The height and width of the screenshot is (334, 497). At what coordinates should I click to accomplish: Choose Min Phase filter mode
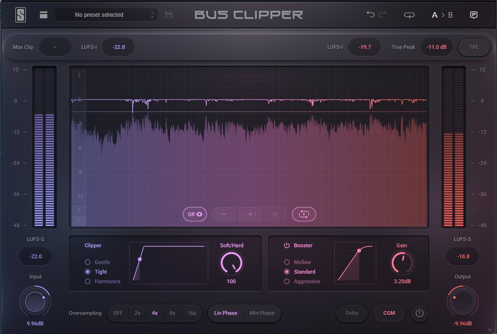point(262,313)
